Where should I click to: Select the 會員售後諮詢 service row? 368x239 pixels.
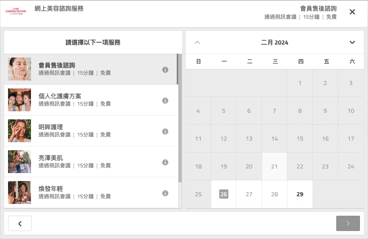91,69
